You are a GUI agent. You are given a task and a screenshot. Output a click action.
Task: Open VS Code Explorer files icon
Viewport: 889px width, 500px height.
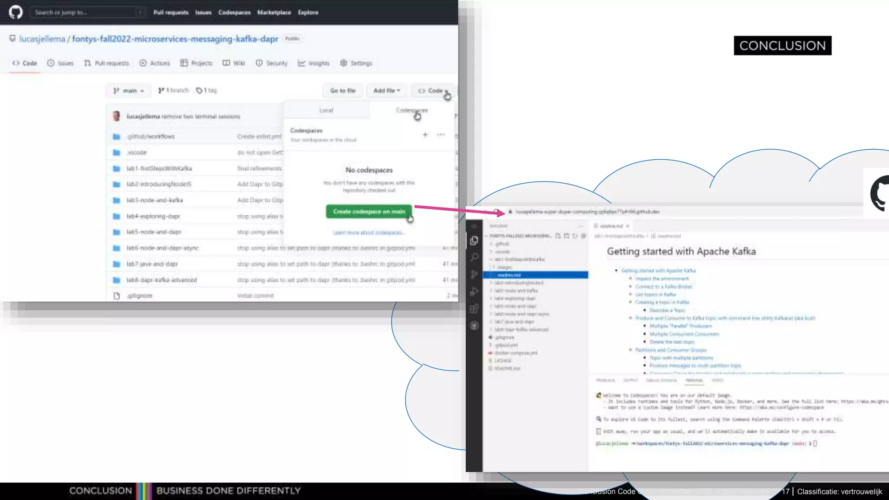pos(474,240)
